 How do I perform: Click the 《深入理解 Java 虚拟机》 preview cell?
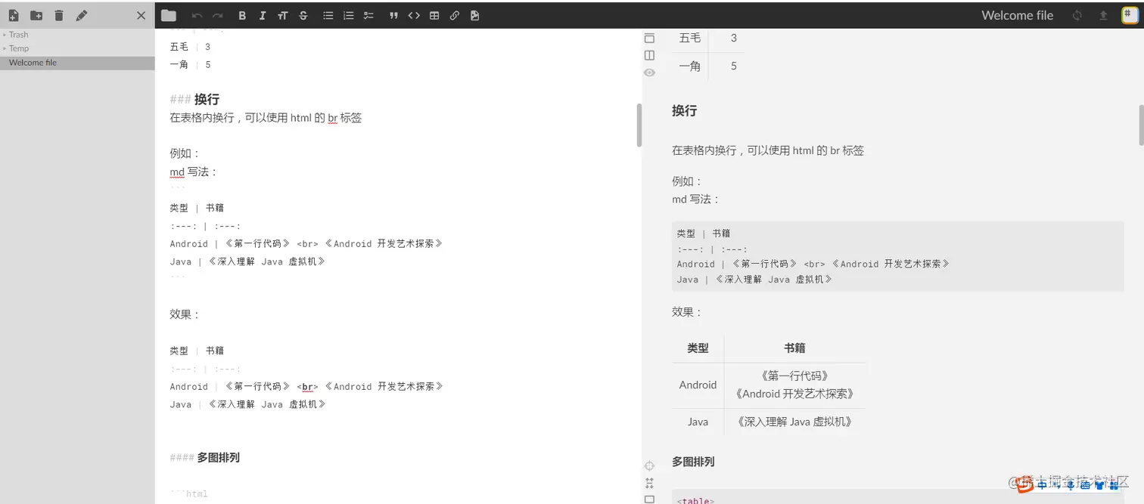794,422
